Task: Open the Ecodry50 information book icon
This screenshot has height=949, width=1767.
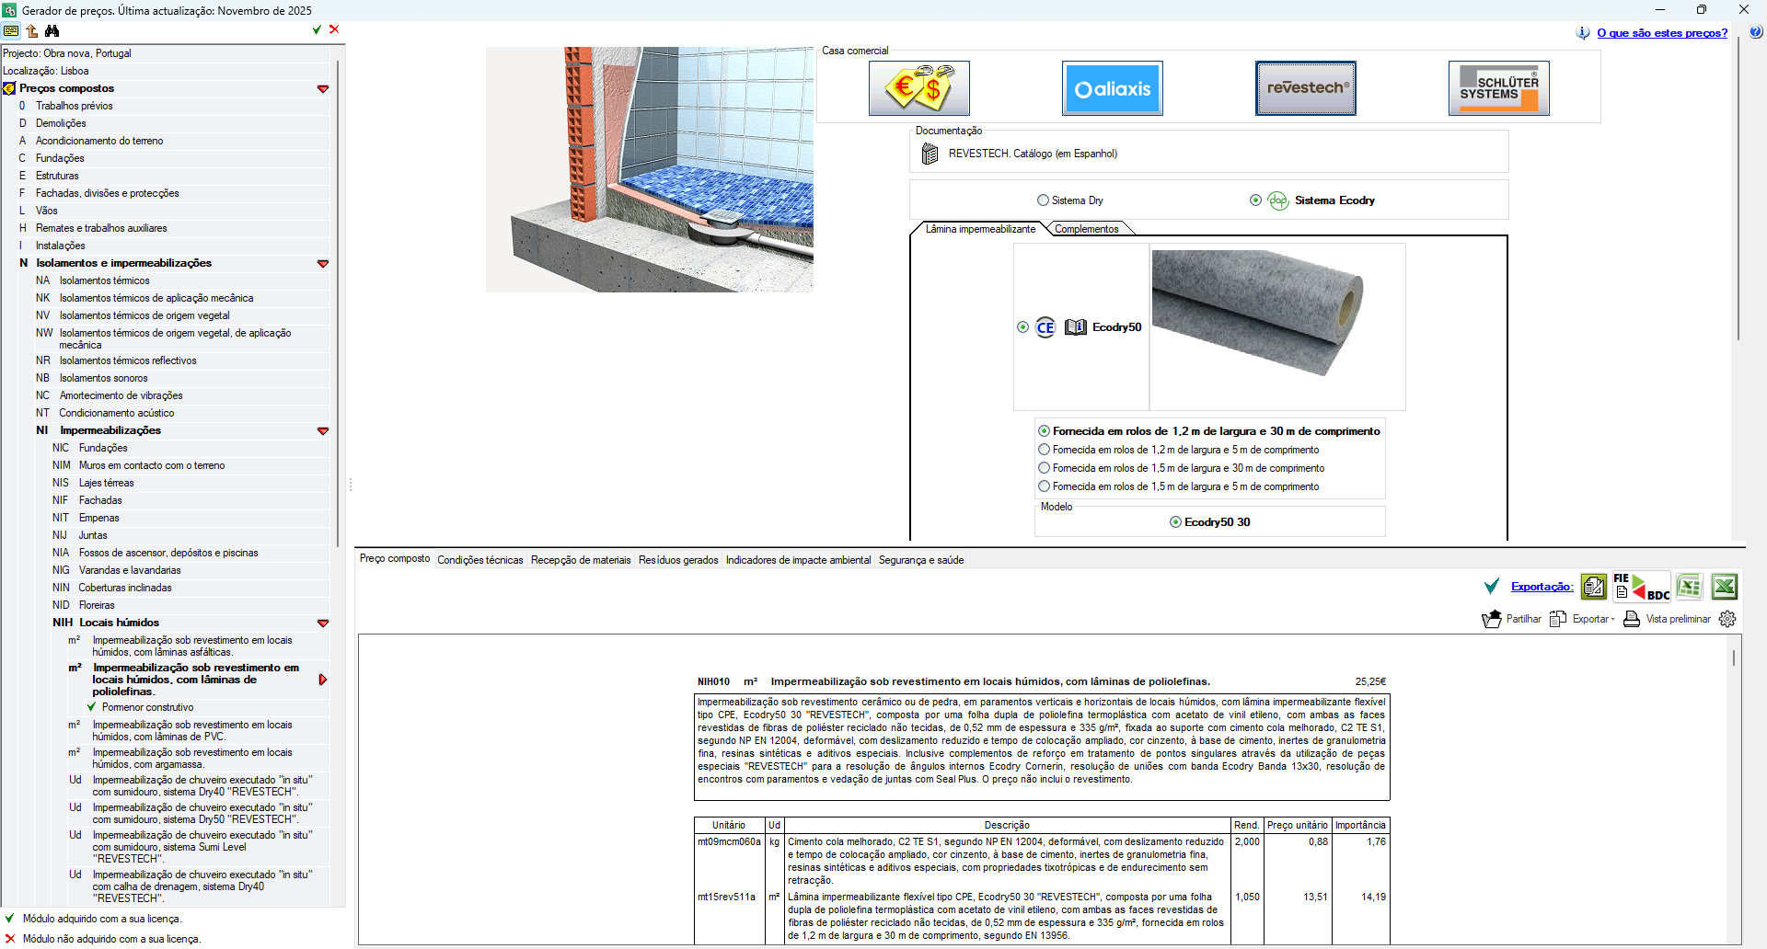Action: pos(1075,327)
